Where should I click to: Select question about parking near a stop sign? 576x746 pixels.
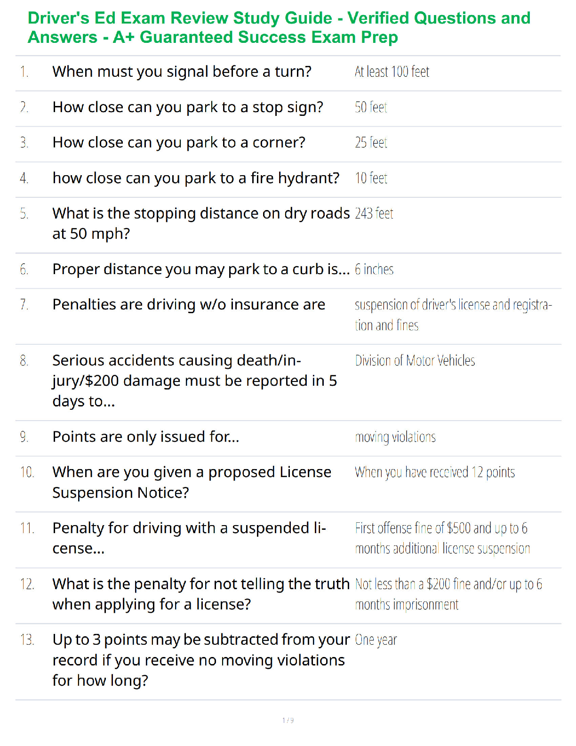(x=188, y=107)
